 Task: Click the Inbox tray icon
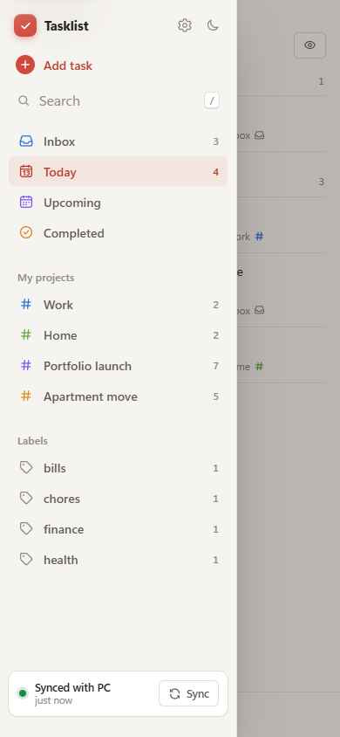pyautogui.click(x=26, y=141)
